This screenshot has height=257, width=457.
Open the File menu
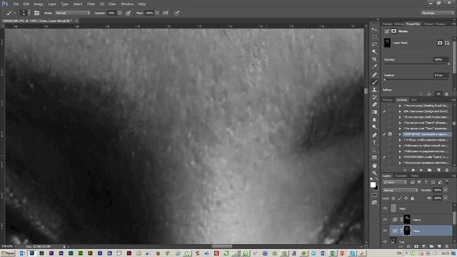pyautogui.click(x=16, y=4)
